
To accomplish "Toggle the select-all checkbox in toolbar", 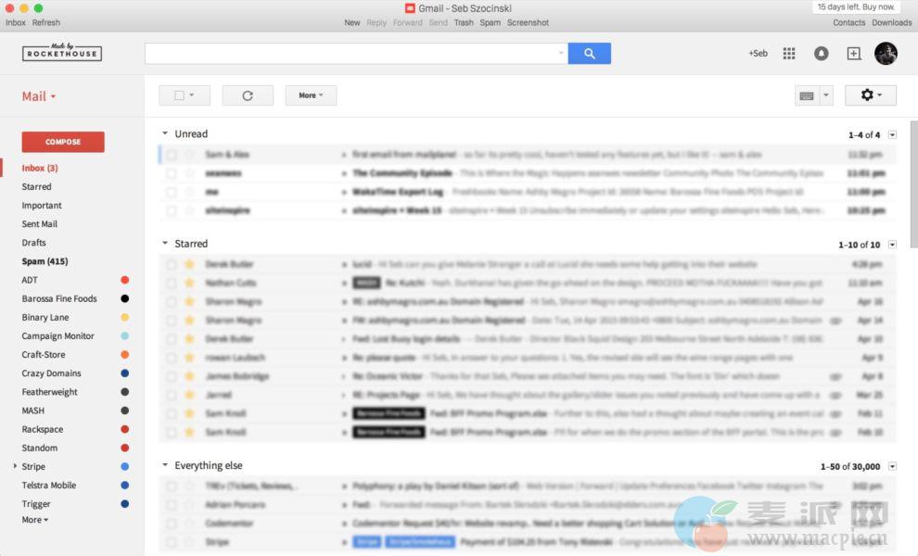I will pos(178,95).
